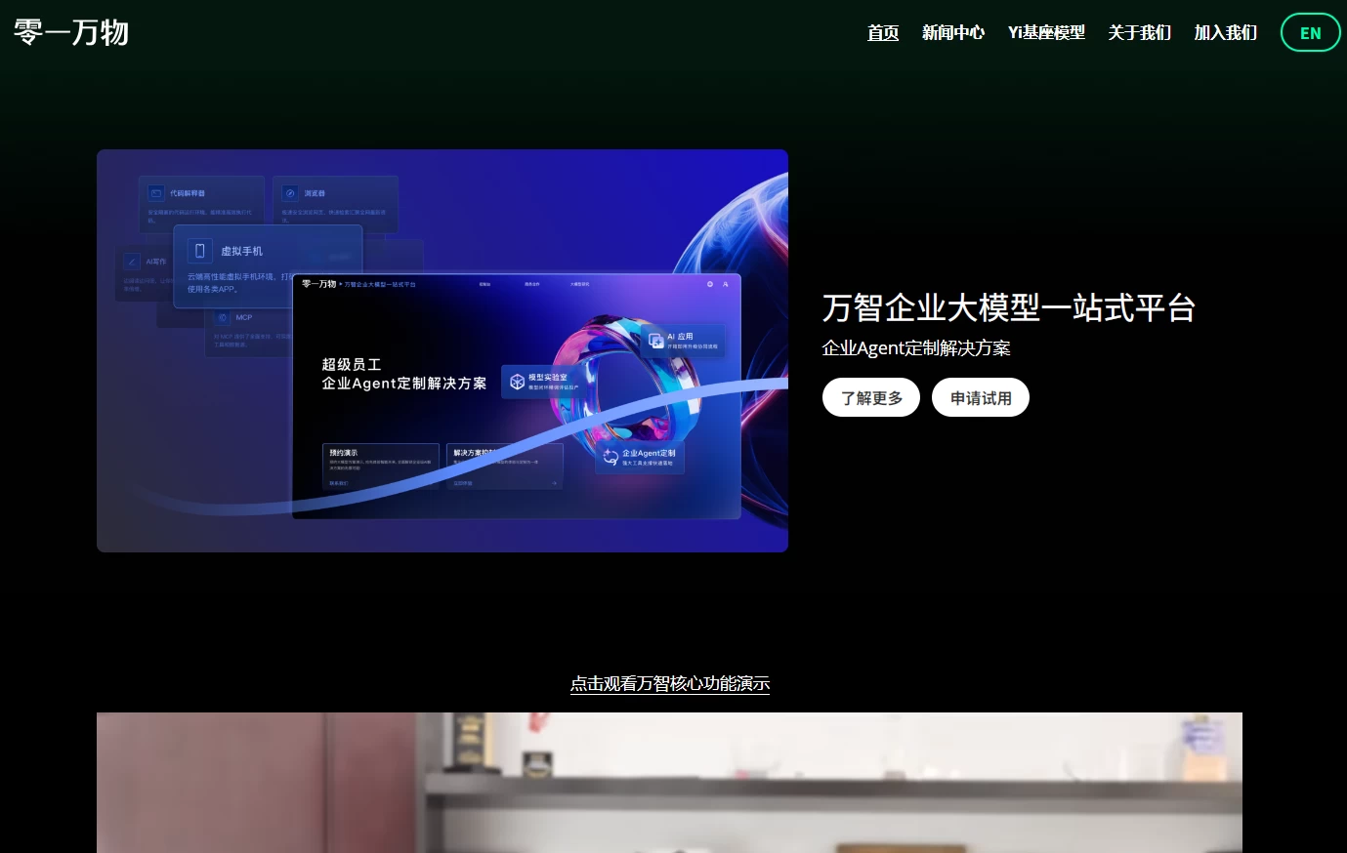Click the MCP card icon
This screenshot has height=853, width=1347.
pyautogui.click(x=223, y=317)
